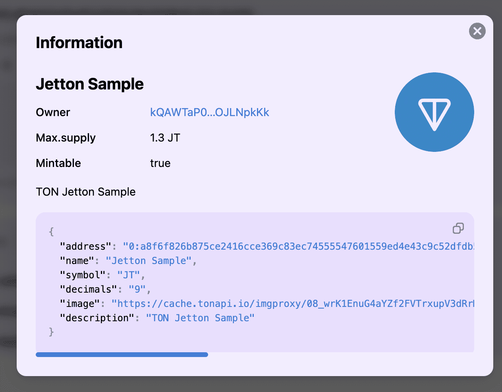Click the decimals value "9" in JSON
502x392 pixels.
tap(137, 289)
